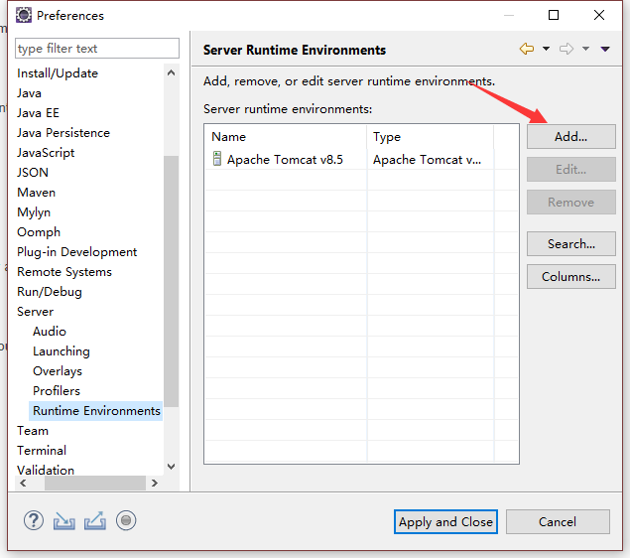Image resolution: width=630 pixels, height=558 pixels.
Task: Select Launching under Server
Action: tap(62, 351)
